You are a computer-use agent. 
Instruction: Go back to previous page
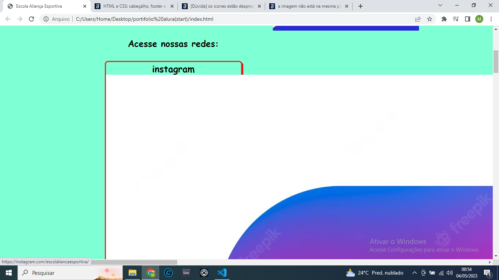tap(8, 19)
